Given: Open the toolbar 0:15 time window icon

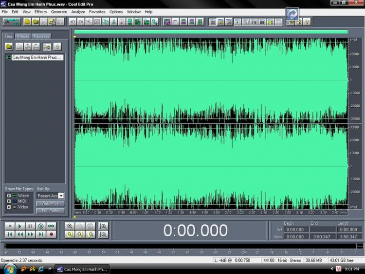Looking at the screenshot, I should coord(254,22).
